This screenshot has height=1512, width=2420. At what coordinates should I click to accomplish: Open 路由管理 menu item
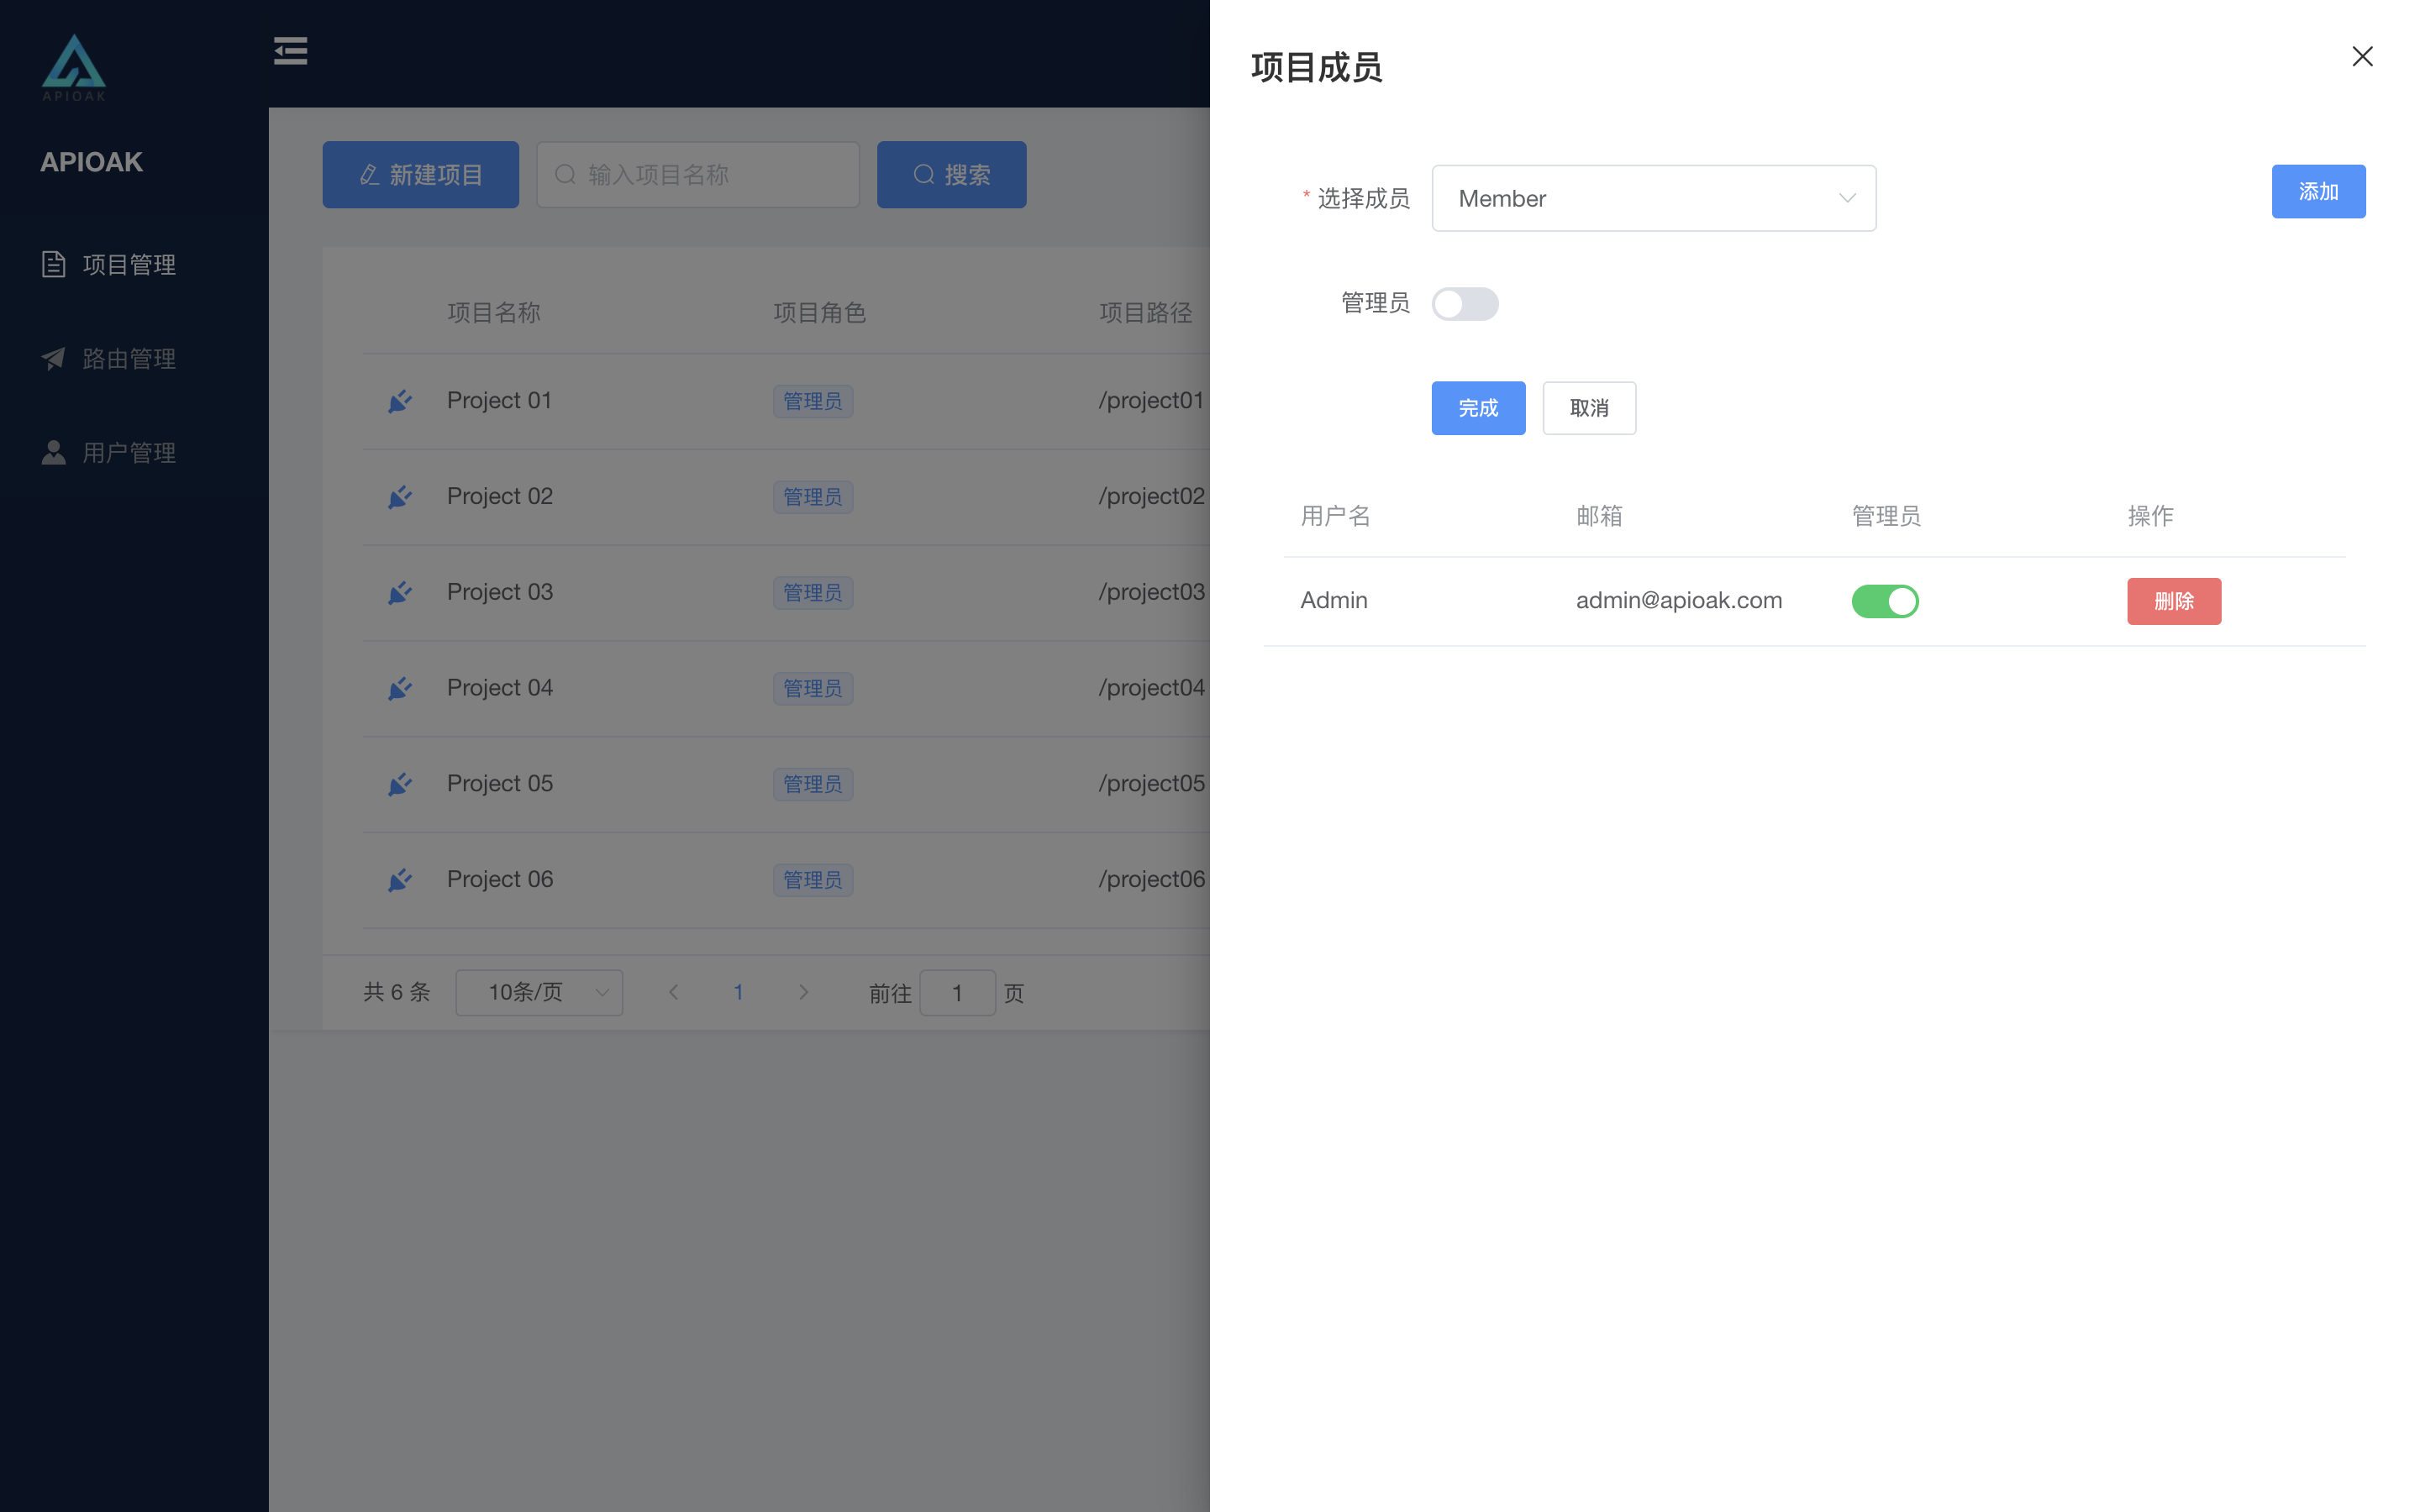134,358
